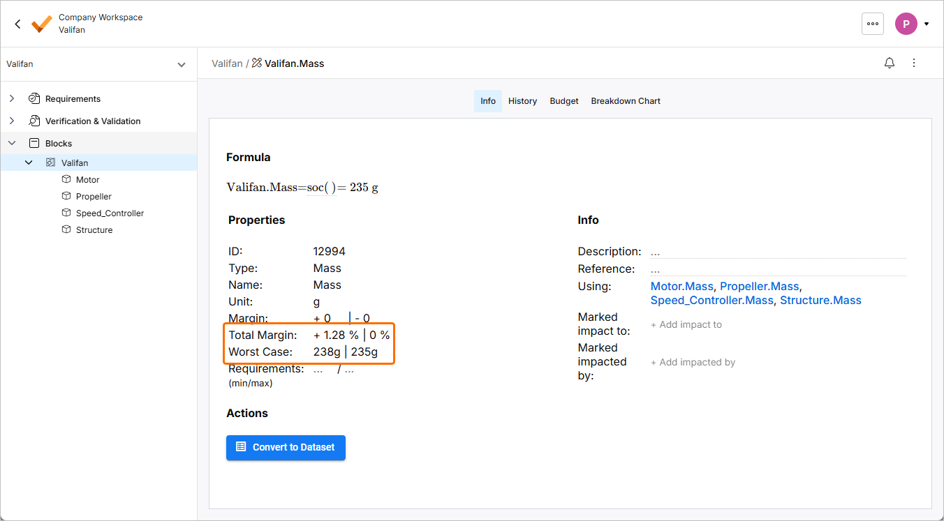Click the Speed_Controller block icon
944x521 pixels.
click(x=67, y=213)
